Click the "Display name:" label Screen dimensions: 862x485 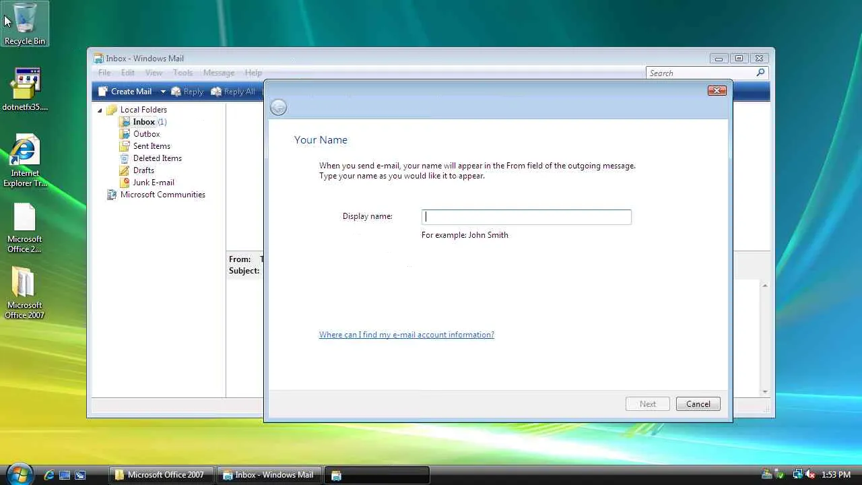pyautogui.click(x=368, y=216)
